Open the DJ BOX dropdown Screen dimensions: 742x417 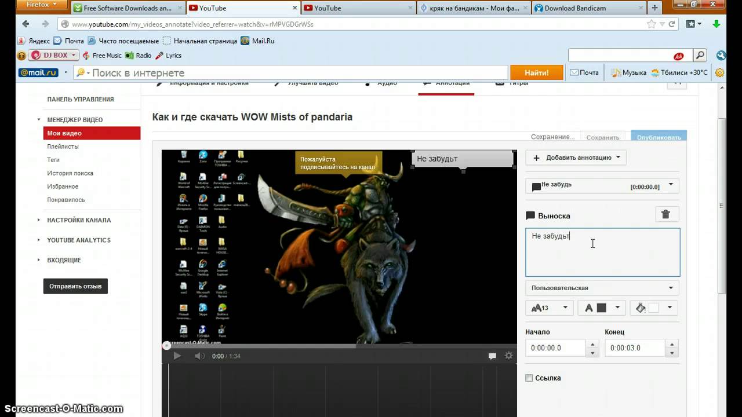tap(53, 56)
